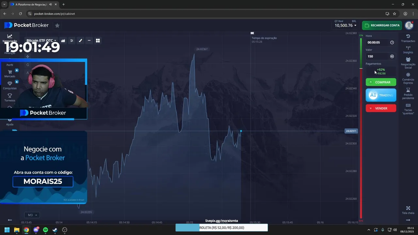This screenshot has width=418, height=235.
Task: Open Negociação Social panel
Action: pyautogui.click(x=408, y=63)
